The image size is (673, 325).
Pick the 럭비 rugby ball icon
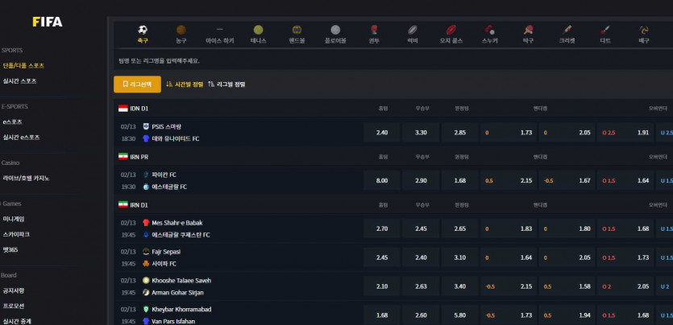click(413, 30)
